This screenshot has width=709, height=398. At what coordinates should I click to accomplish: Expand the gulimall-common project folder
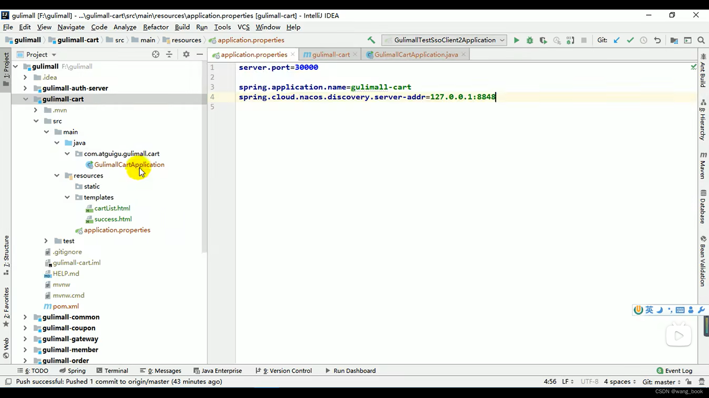coord(25,316)
